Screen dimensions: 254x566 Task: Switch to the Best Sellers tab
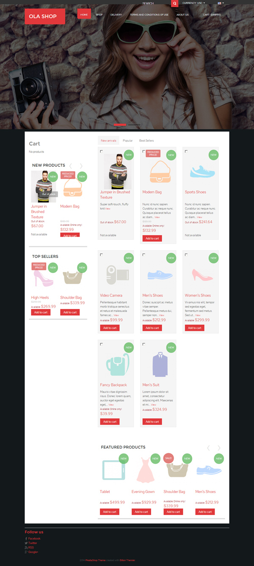tap(146, 140)
